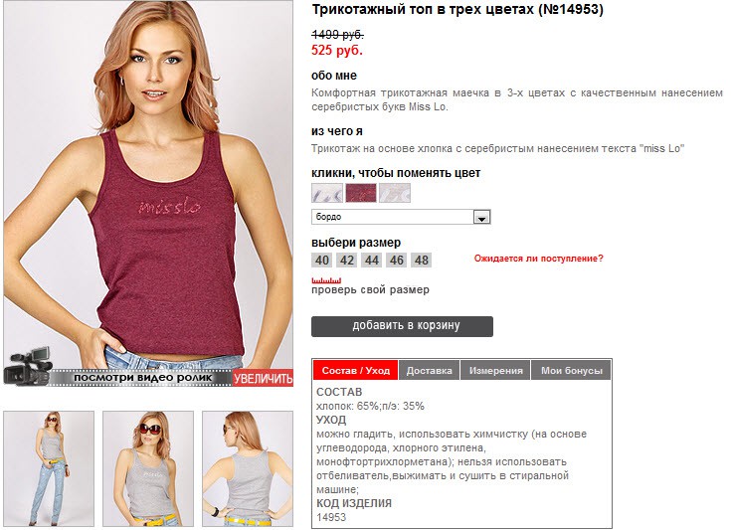Open the color dropdown arrow next to бордо
Viewport: 731px width, 530px height.
(481, 217)
